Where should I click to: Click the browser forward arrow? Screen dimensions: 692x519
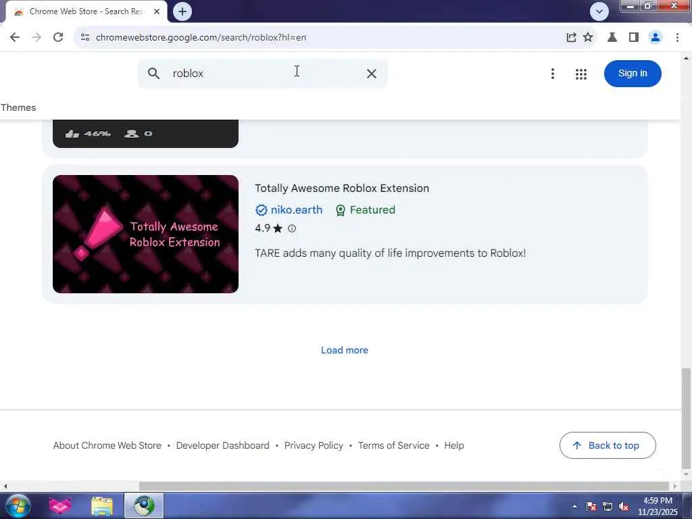tap(36, 37)
